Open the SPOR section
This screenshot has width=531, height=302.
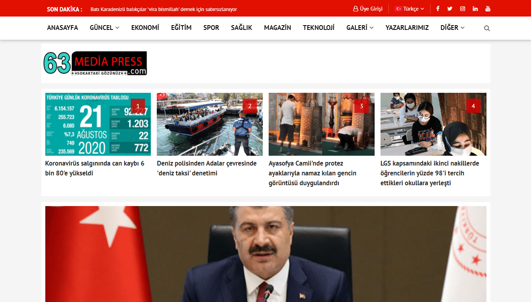tap(211, 28)
